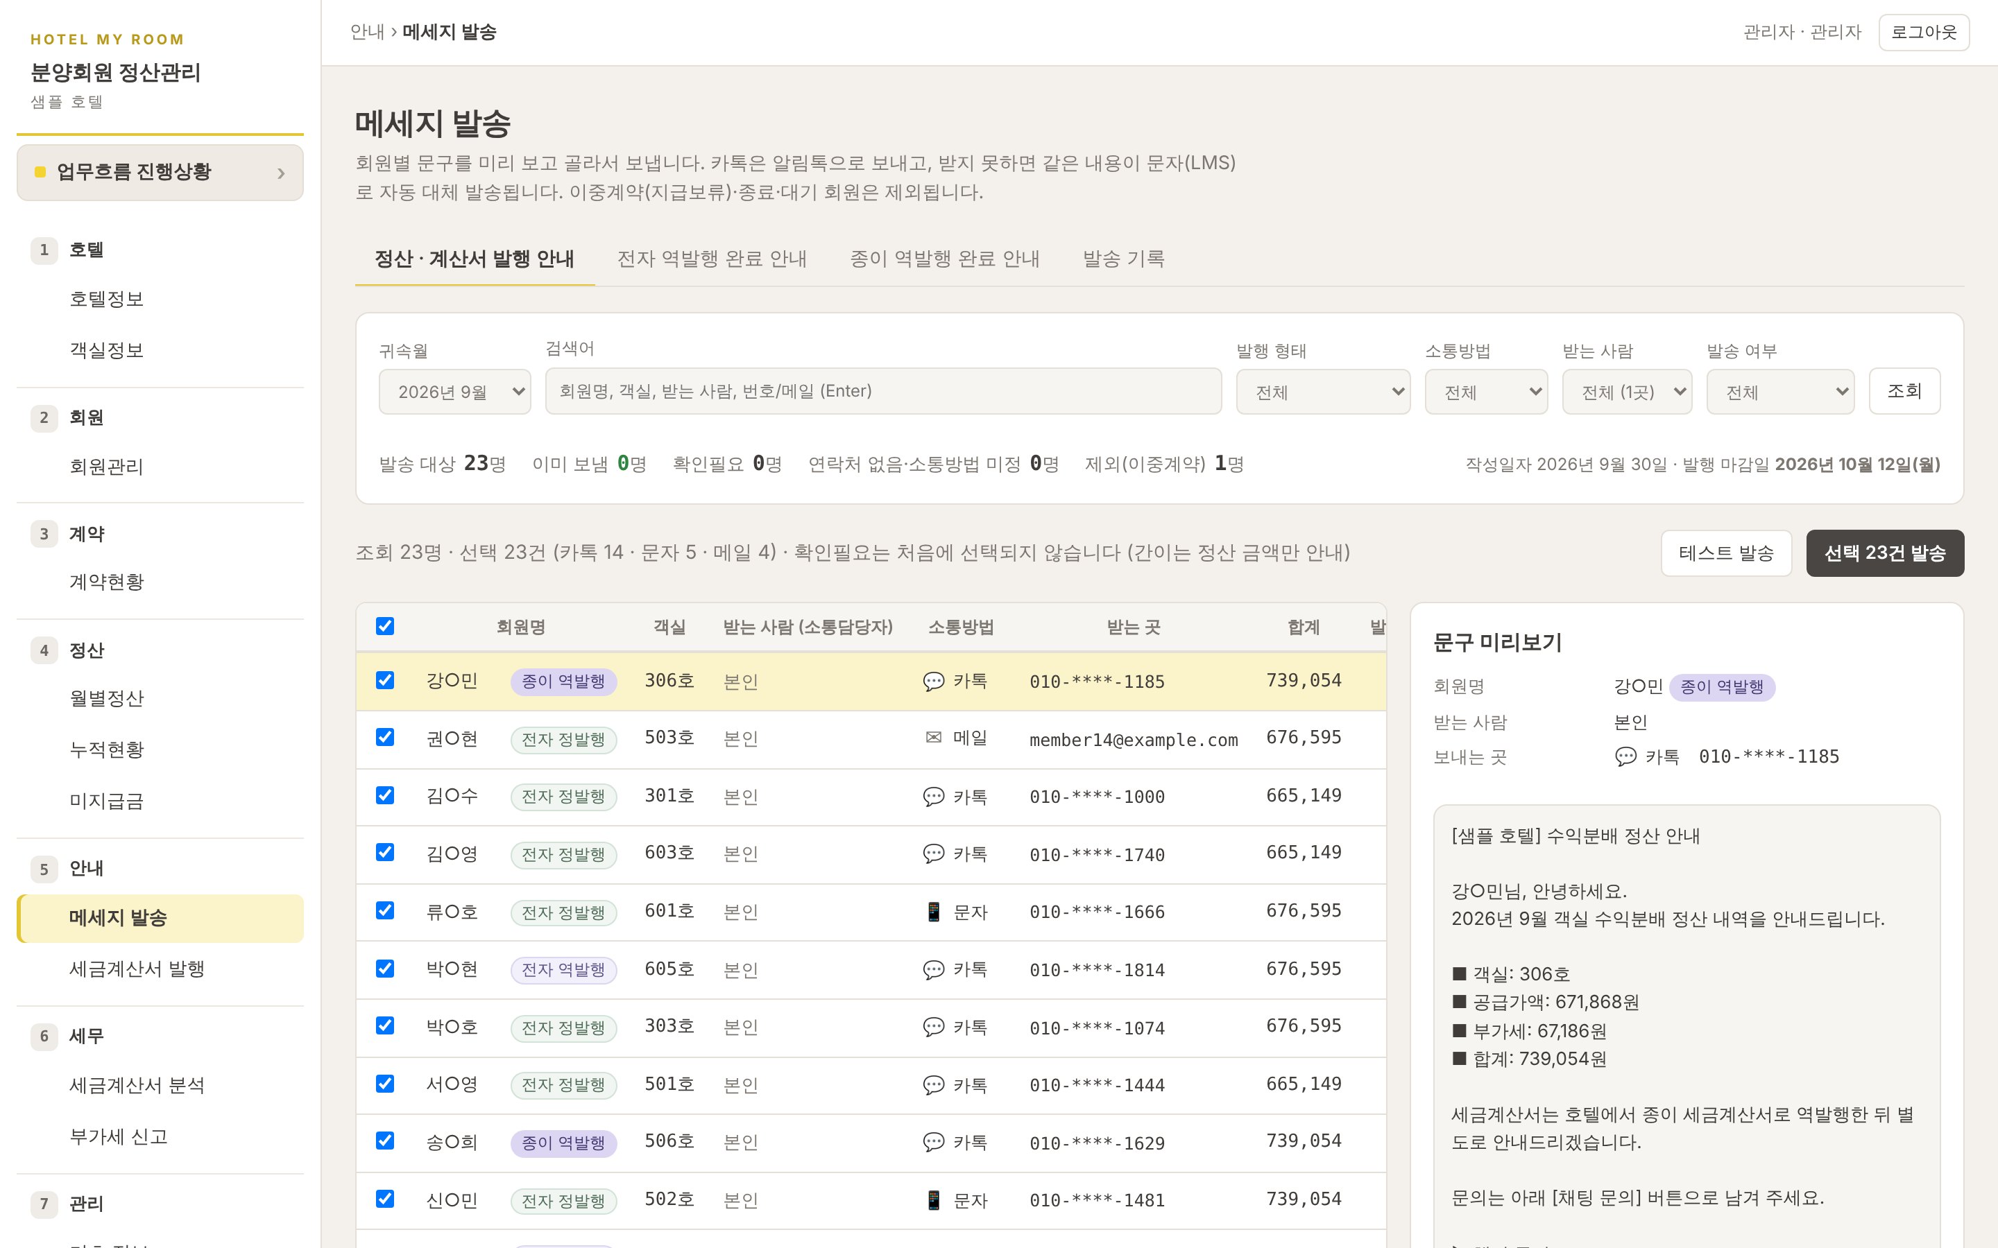Click the 종이 역발행 badge in 송O희 row
The height and width of the screenshot is (1248, 1998).
[563, 1143]
